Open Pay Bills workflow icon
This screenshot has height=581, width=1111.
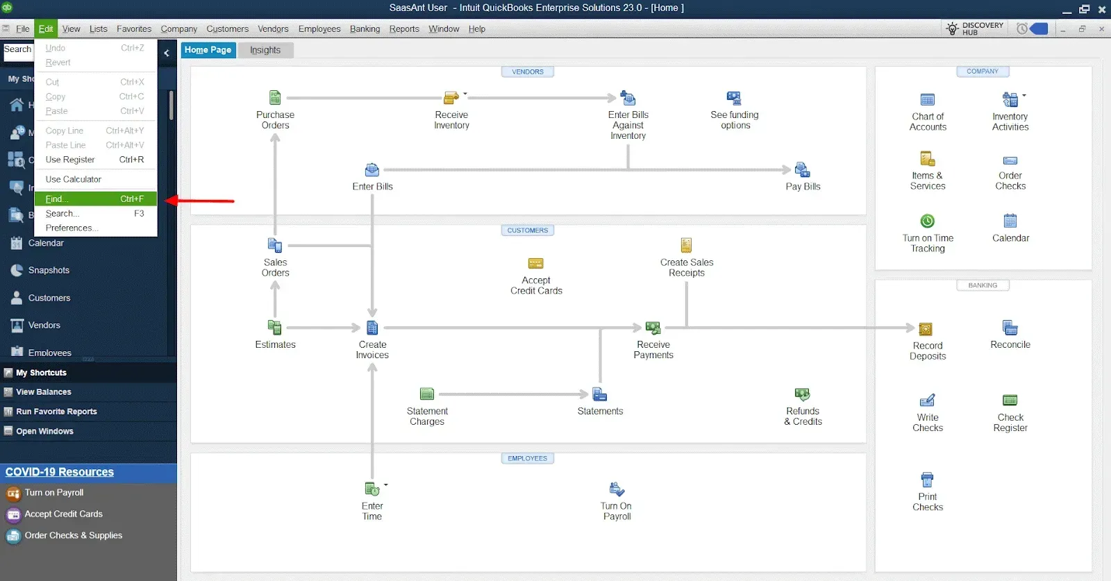[x=802, y=170]
